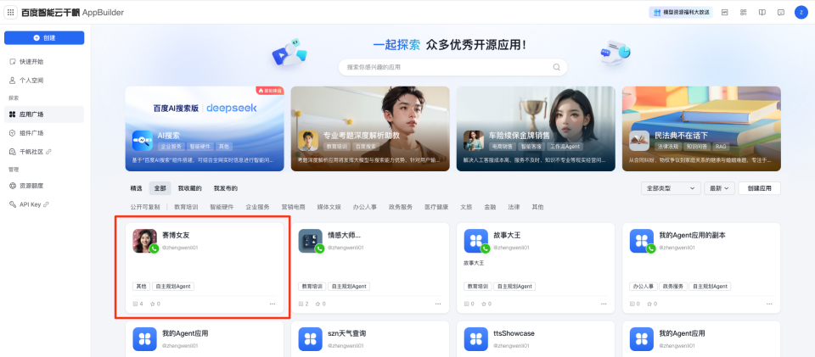This screenshot has width=815, height=357.
Task: Select 应用广场 in the sidebar
Action: pyautogui.click(x=44, y=114)
